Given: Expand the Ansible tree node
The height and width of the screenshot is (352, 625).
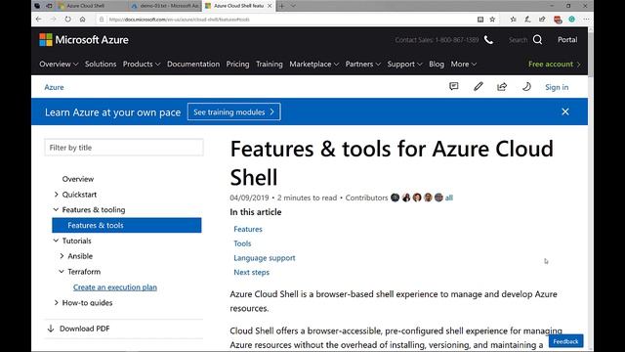Looking at the screenshot, I should tap(62, 256).
